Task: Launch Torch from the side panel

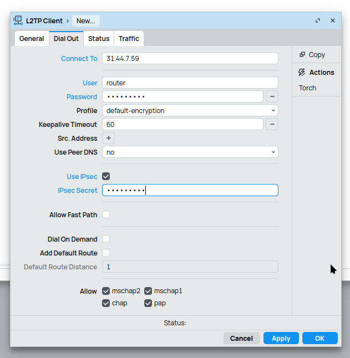Action: [x=307, y=88]
